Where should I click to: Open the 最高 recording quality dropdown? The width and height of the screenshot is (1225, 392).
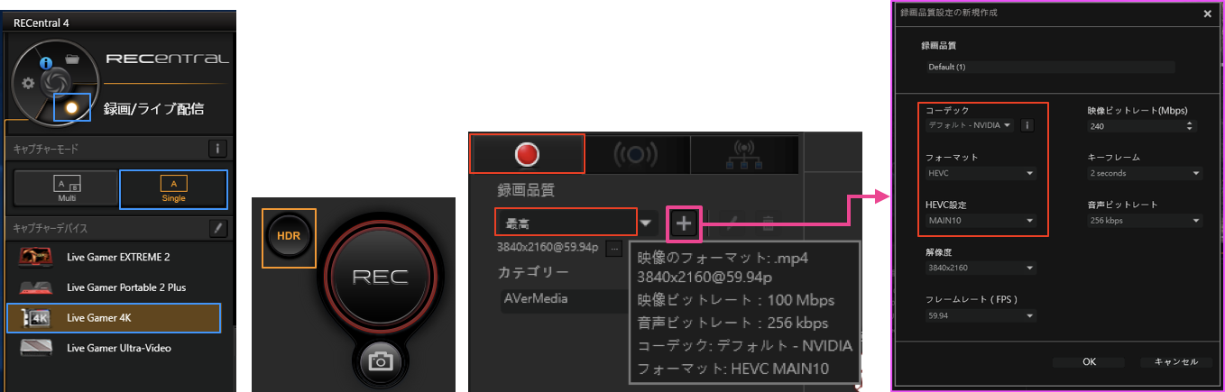pos(566,222)
